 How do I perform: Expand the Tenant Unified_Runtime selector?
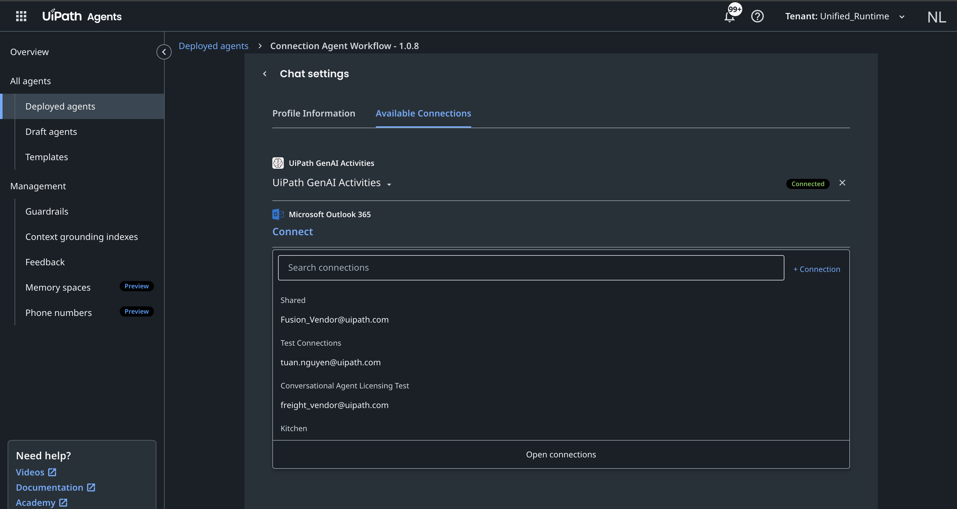845,16
